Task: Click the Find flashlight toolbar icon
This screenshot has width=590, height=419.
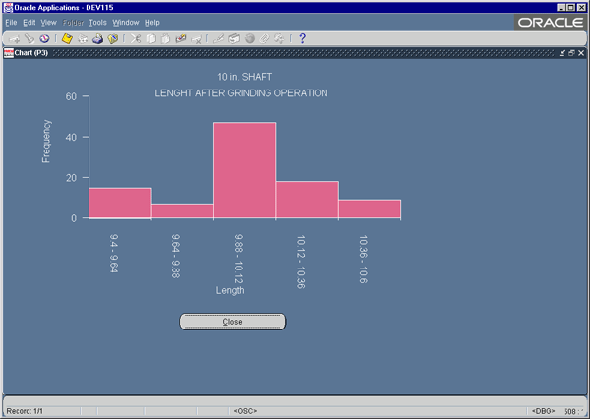Action: click(x=29, y=38)
